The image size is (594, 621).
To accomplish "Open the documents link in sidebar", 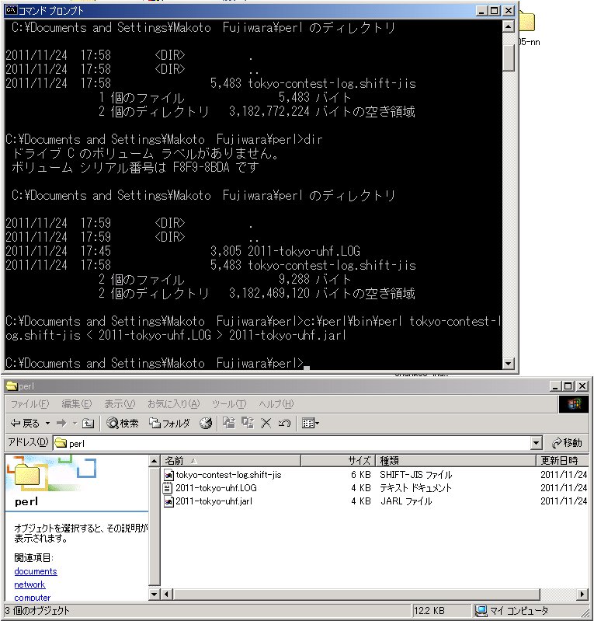I will pyautogui.click(x=35, y=571).
